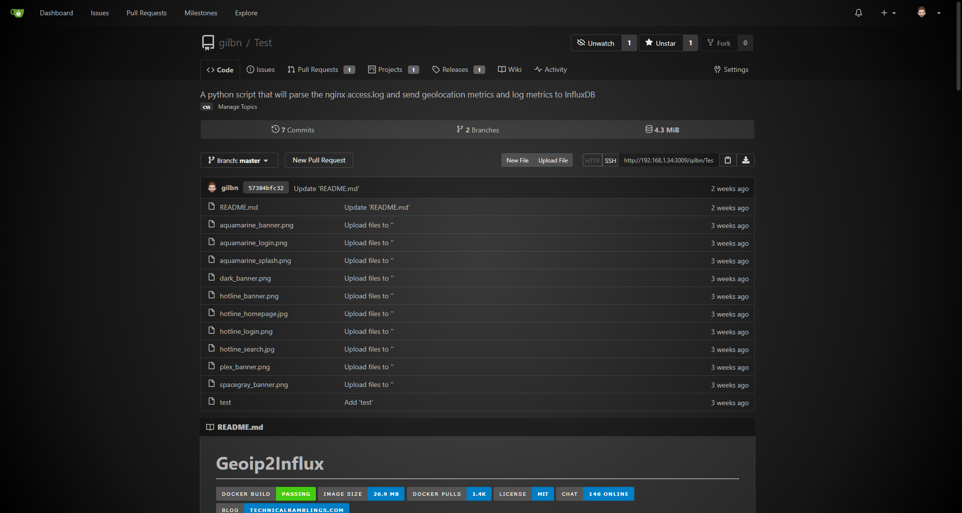Switch clone URL to SSH
Screen dimensions: 962x513
(x=610, y=160)
